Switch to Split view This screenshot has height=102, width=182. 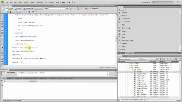11,9
